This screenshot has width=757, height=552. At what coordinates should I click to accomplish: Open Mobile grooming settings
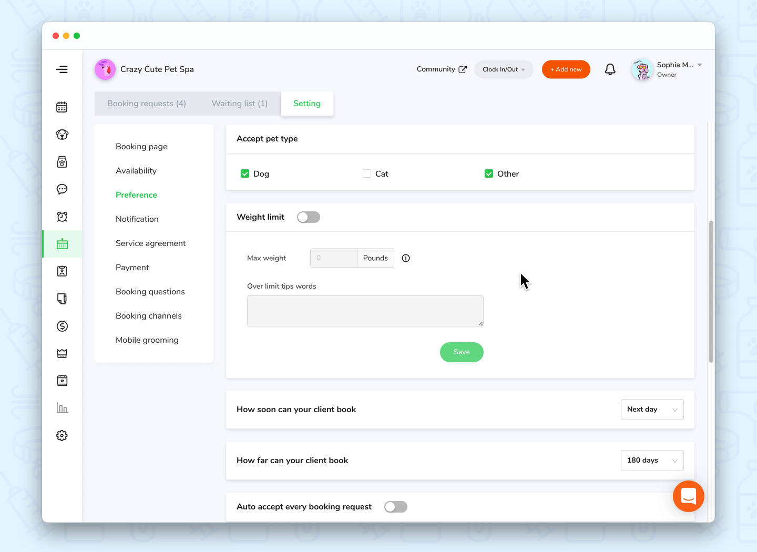point(147,340)
